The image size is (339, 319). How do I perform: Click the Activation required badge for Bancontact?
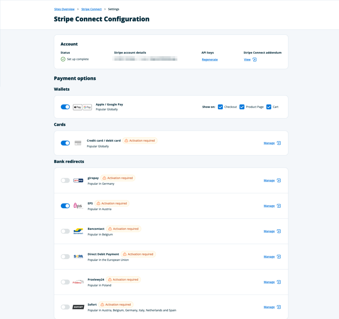(x=123, y=229)
